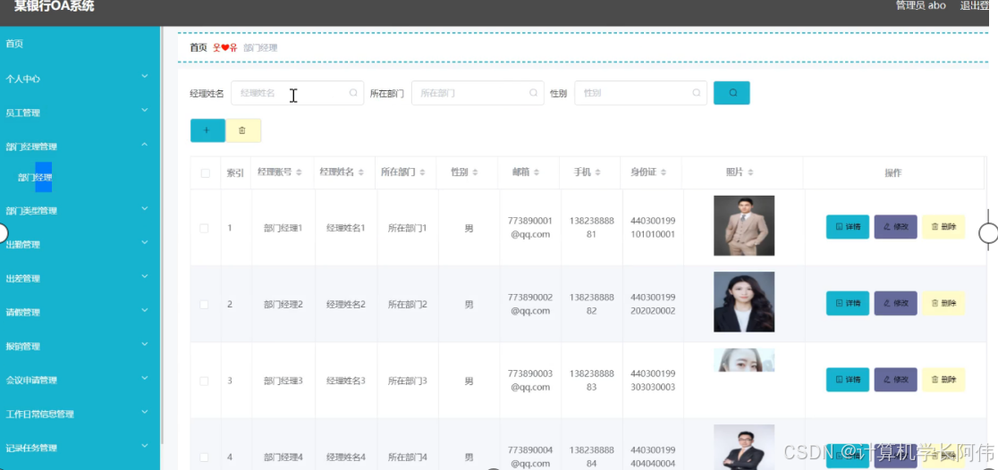Click 首页 breadcrumb link
This screenshot has width=998, height=470.
(199, 47)
